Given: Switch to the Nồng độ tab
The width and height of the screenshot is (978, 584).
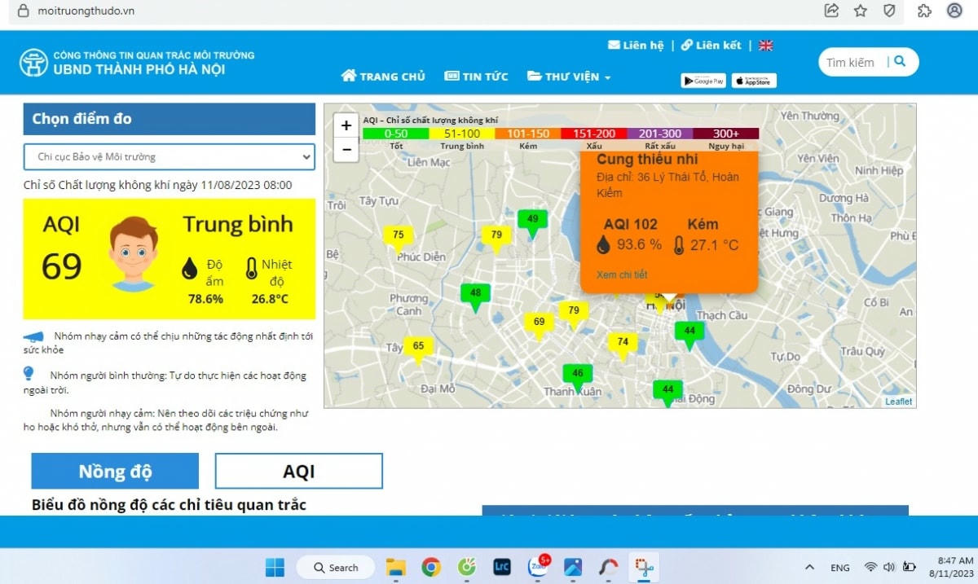Looking at the screenshot, I should pyautogui.click(x=115, y=471).
